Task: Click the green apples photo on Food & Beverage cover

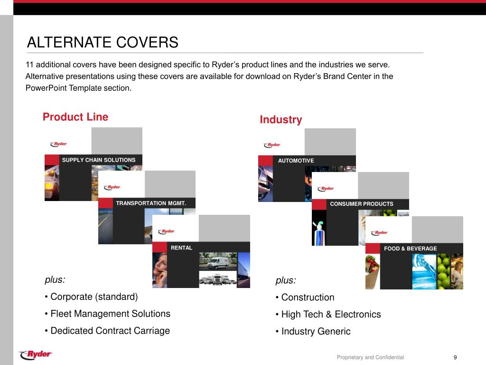Action: 444,271
